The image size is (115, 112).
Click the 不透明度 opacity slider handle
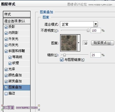tap(88, 30)
